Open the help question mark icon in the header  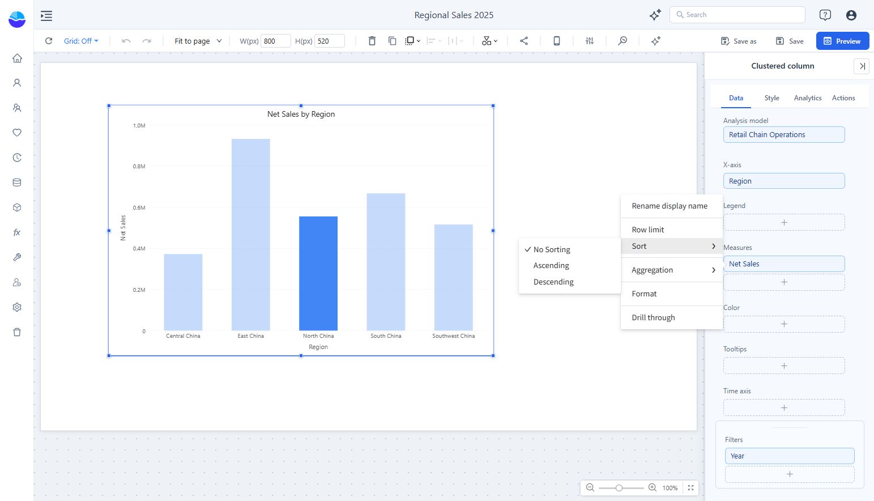[825, 15]
